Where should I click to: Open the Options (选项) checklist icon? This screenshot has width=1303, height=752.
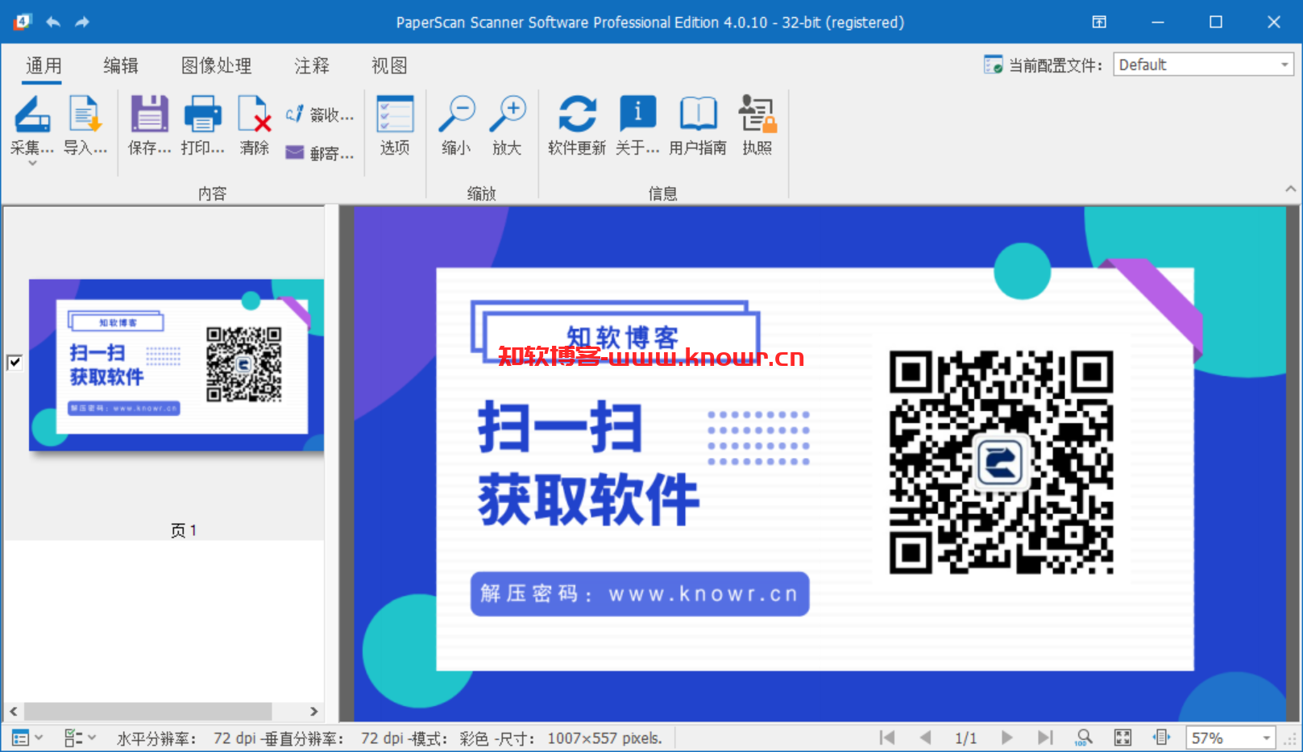pos(395,114)
